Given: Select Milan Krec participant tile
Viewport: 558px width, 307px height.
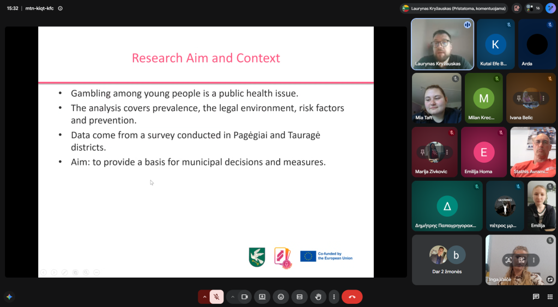Looking at the screenshot, I should (x=484, y=98).
